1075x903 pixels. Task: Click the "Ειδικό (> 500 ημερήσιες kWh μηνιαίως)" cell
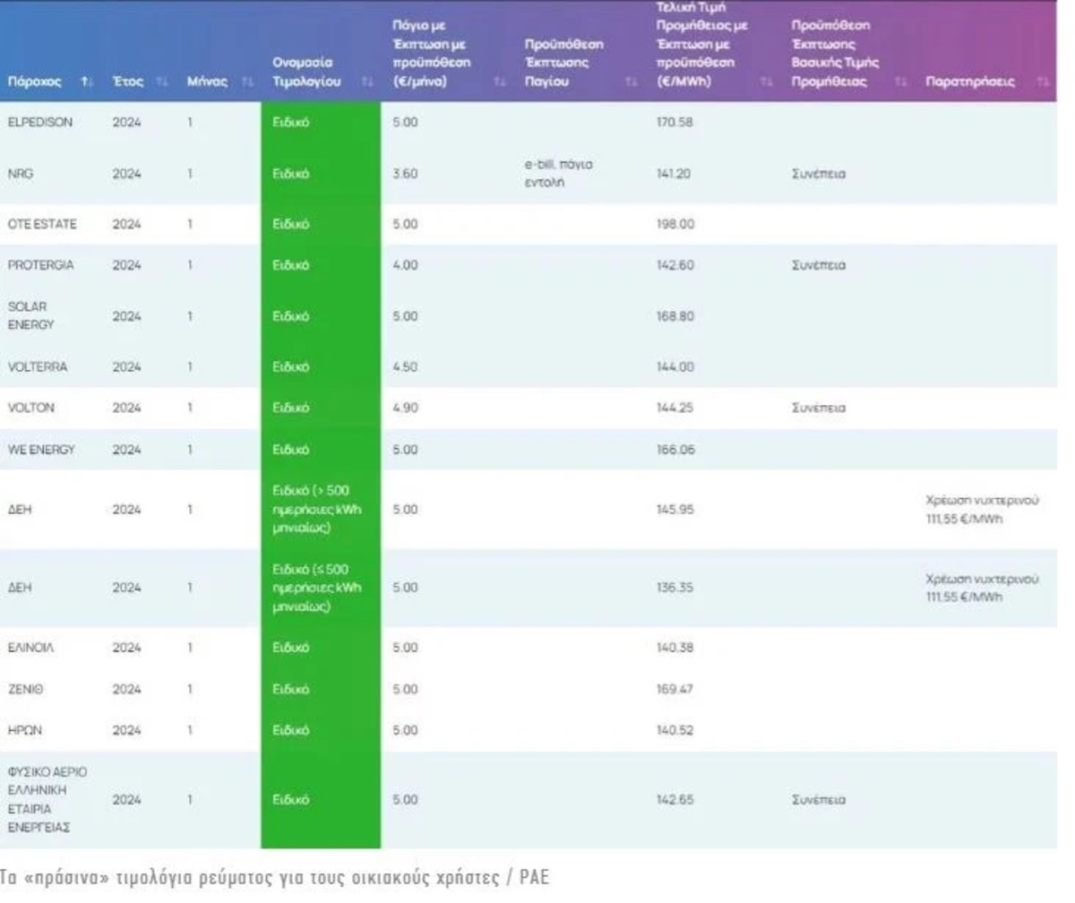click(322, 509)
